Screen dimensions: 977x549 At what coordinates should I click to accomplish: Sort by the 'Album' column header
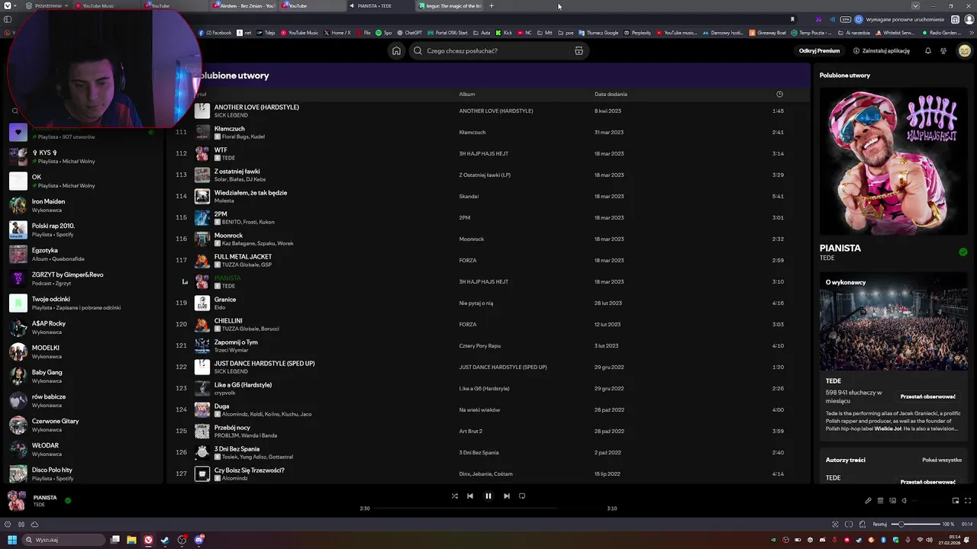(x=467, y=94)
